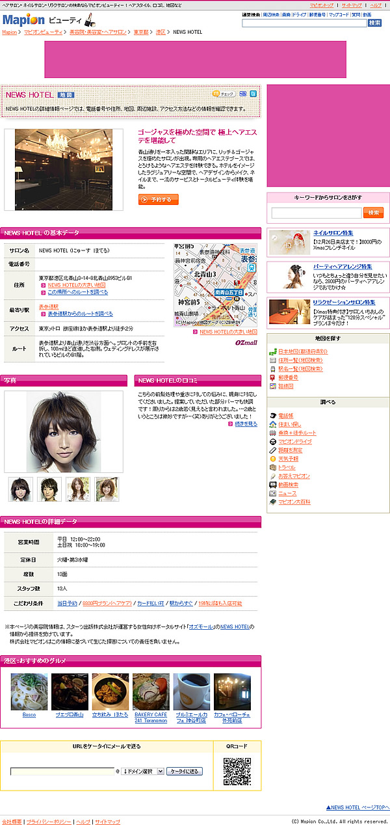Click the mobile email address input field

(62, 772)
